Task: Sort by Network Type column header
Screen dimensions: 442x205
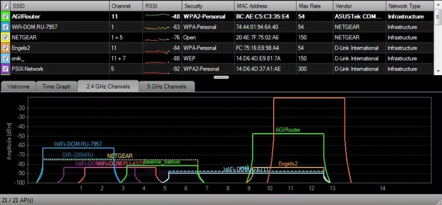Action: point(410,6)
